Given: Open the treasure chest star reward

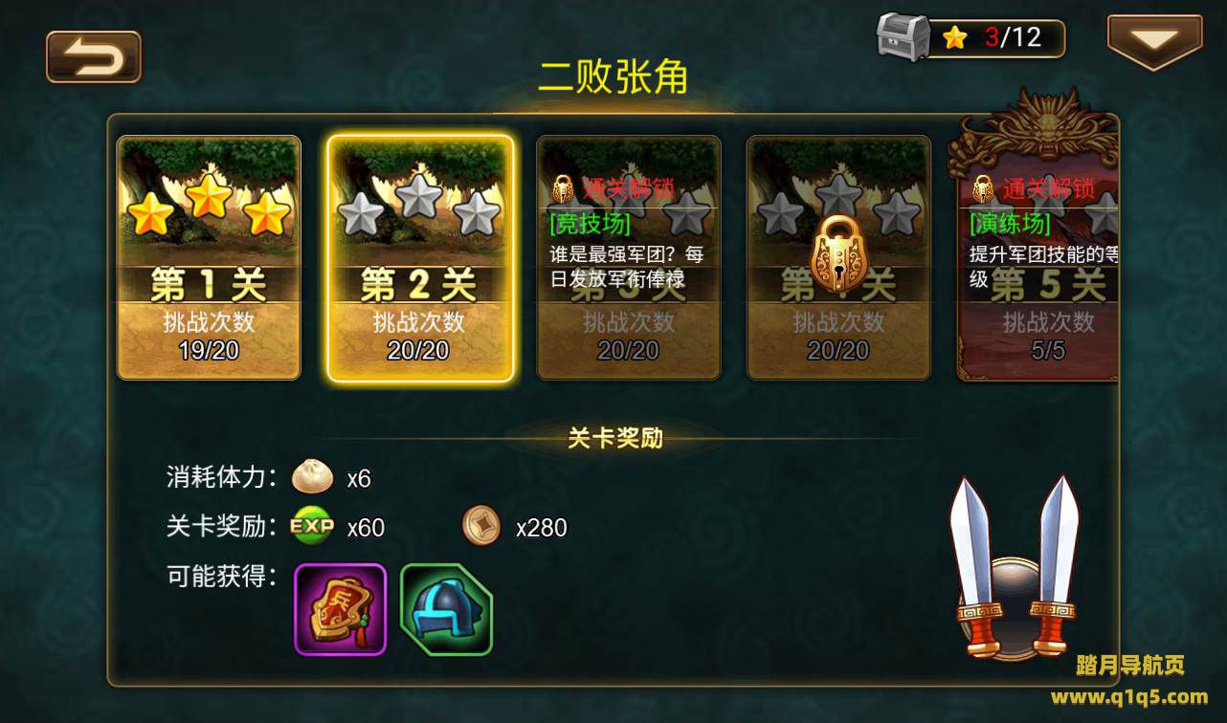Looking at the screenshot, I should (x=903, y=38).
